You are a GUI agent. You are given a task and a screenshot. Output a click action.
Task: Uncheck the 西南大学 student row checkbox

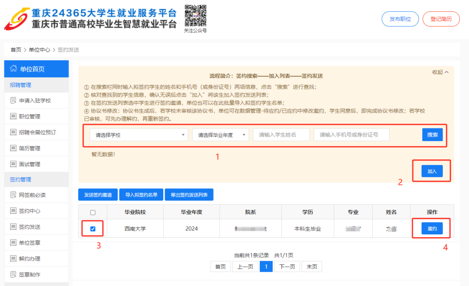(x=92, y=229)
